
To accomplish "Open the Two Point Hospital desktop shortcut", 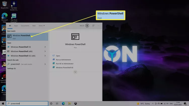I will coord(14,18).
